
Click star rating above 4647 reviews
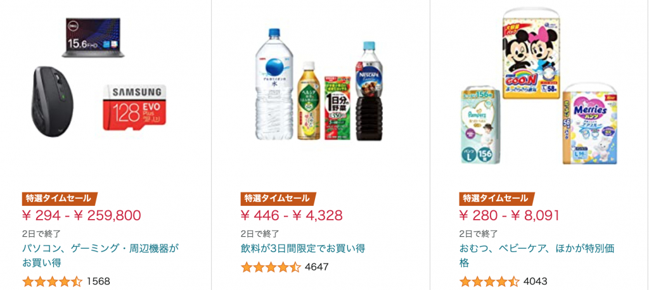click(271, 267)
